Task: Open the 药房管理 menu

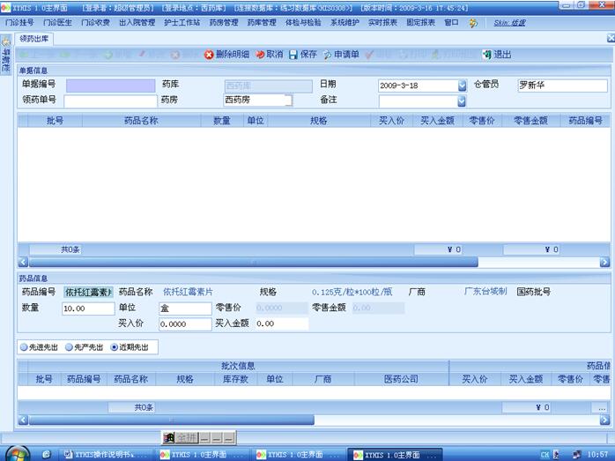Action: pos(224,22)
